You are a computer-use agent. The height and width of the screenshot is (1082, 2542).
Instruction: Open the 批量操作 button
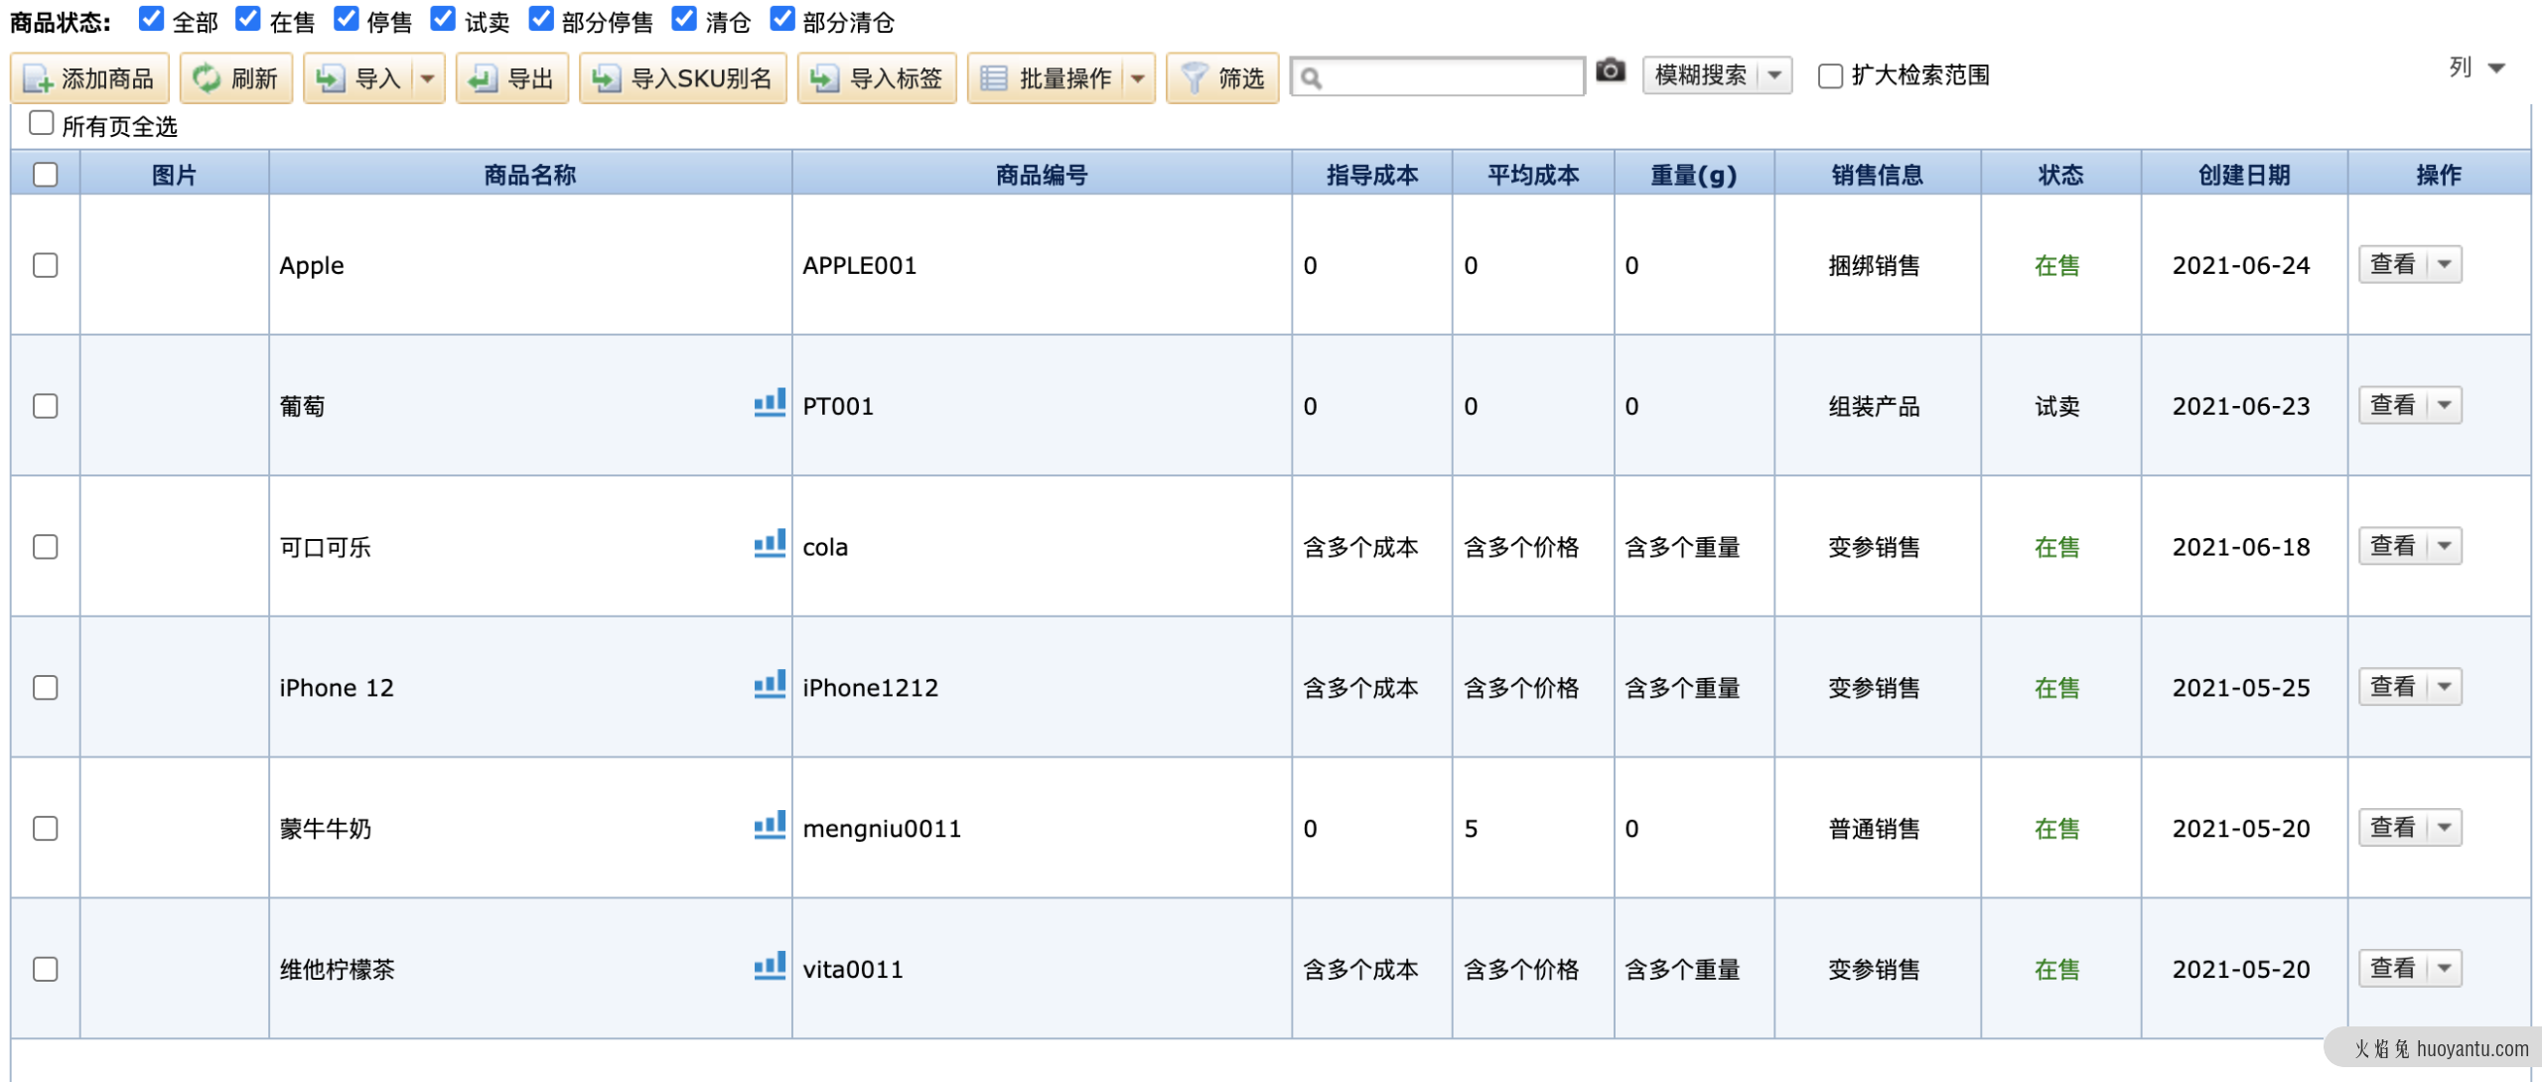point(1047,78)
